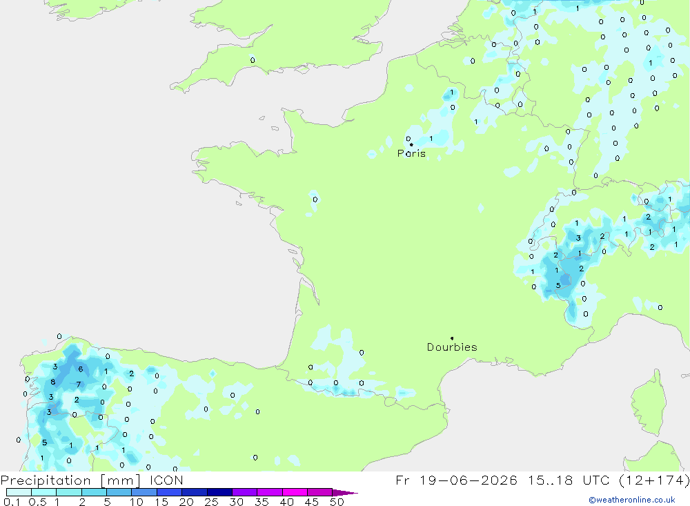Choose the 10–15 mm legend swatch
The width and height of the screenshot is (690, 506).
coord(144,492)
